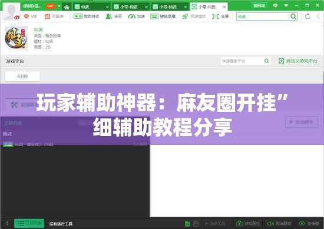Expand the account dropdown arrow beside VIP badge
324x229 pixels.
59,6
